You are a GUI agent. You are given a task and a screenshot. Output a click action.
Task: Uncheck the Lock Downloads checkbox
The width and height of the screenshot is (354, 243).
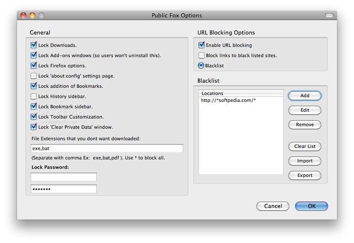click(34, 45)
